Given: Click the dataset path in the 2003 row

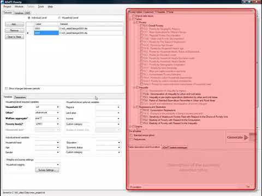Looking at the screenshot, I should coord(91,28).
